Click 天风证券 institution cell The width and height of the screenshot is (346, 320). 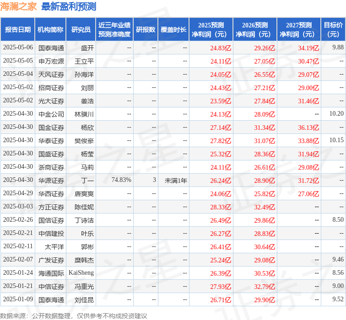[51, 74]
